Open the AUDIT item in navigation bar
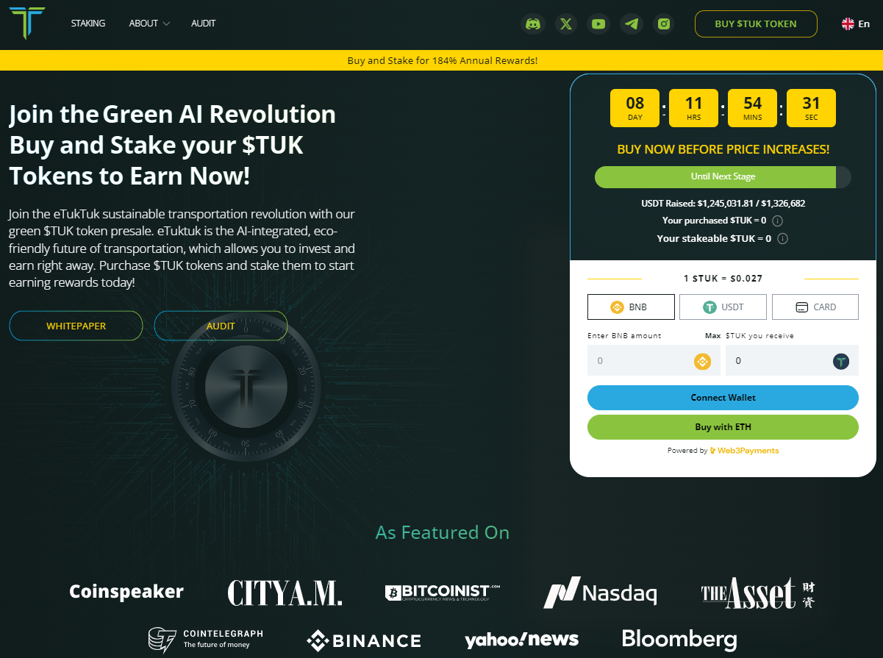 [x=204, y=24]
